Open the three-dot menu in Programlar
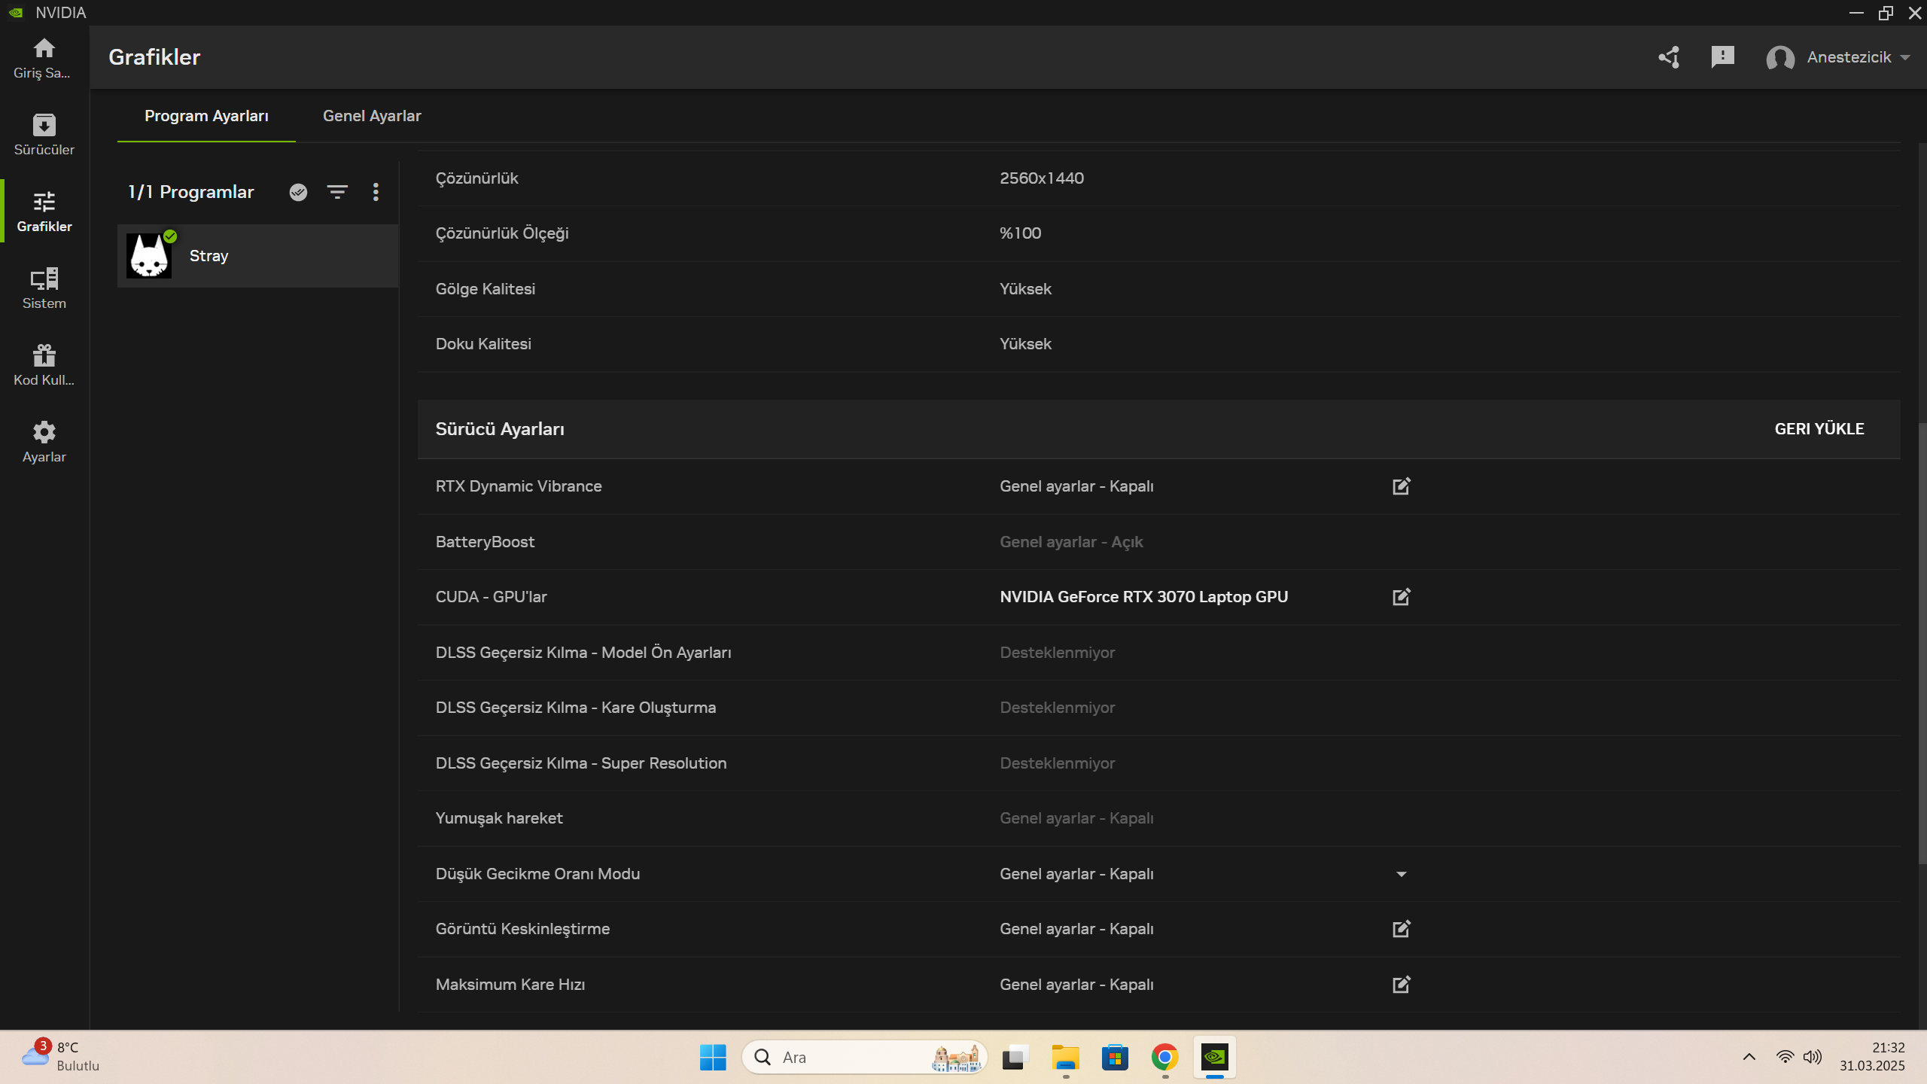This screenshot has width=1927, height=1084. 376,192
